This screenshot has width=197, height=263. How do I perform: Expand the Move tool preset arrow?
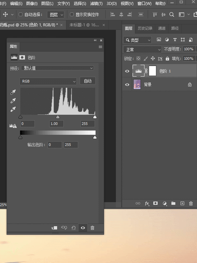point(12,15)
